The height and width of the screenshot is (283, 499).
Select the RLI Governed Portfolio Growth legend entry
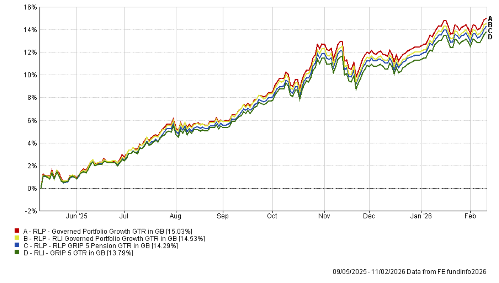[x=114, y=239]
